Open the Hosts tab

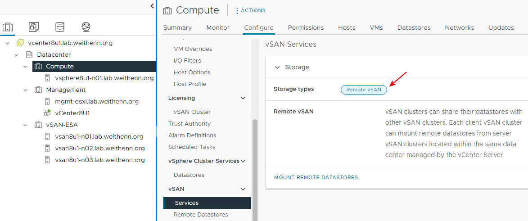pyautogui.click(x=347, y=27)
